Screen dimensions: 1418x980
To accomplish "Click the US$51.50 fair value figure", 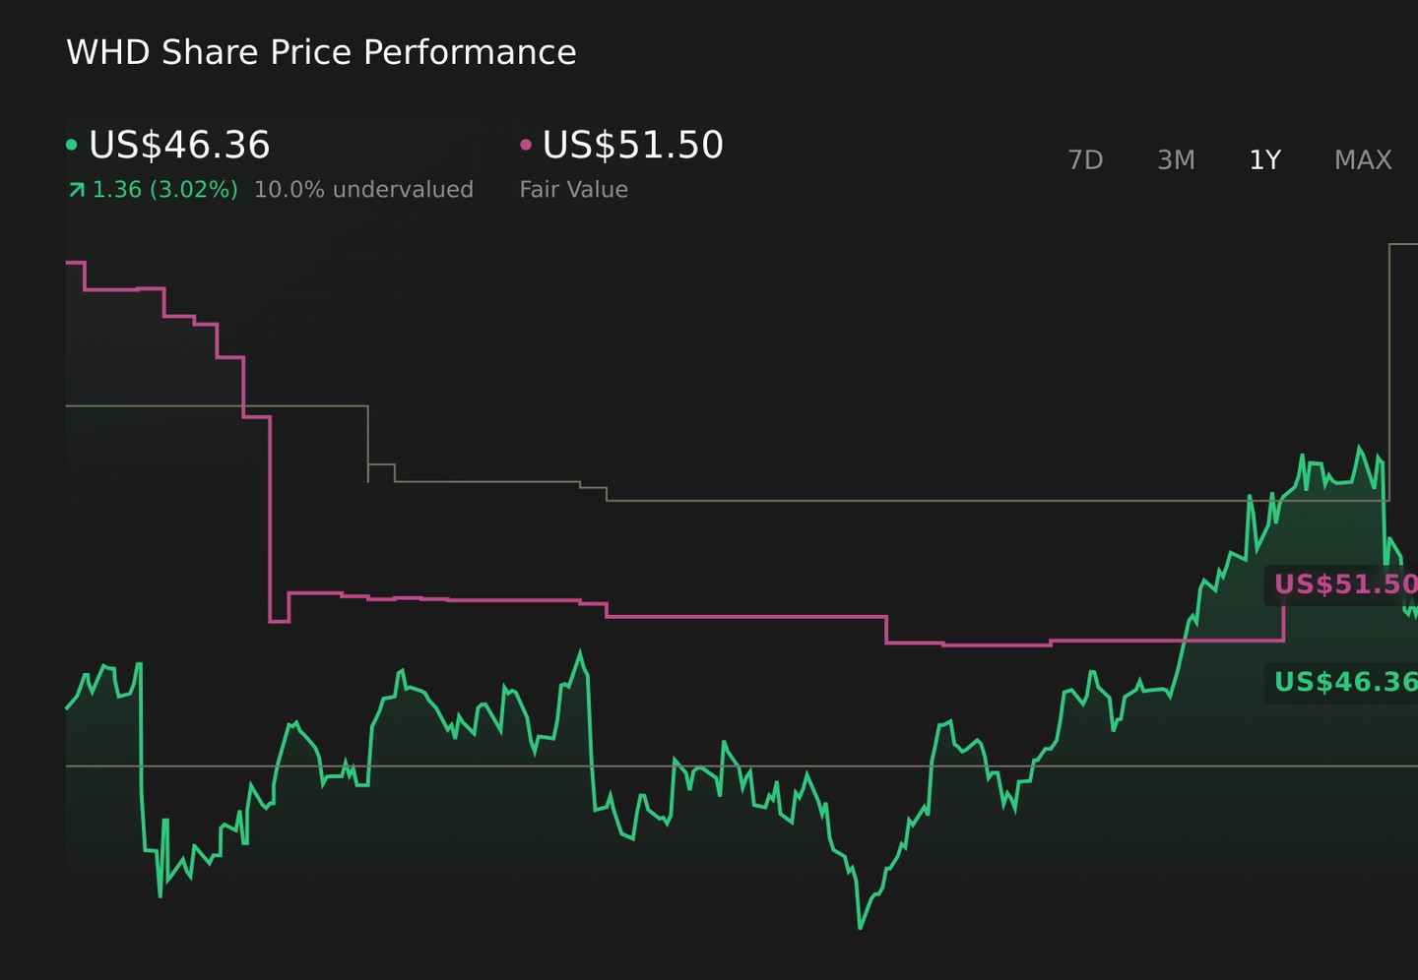I will coord(633,145).
